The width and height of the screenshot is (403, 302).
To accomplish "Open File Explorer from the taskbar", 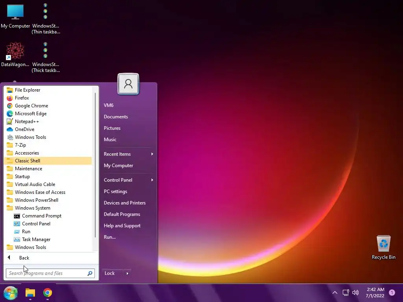I will click(30, 293).
